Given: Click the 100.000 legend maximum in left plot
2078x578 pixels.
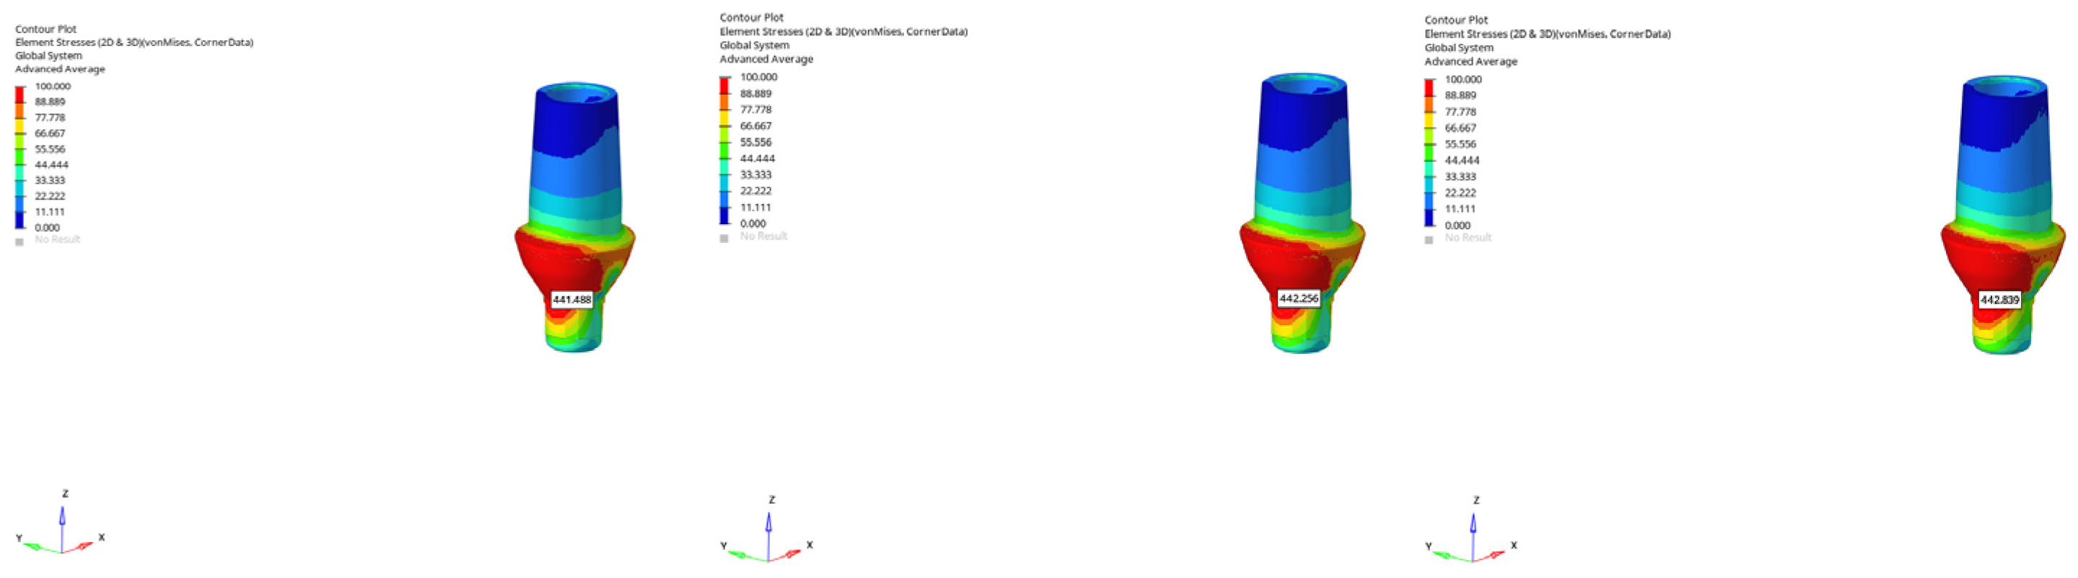Looking at the screenshot, I should 53,86.
